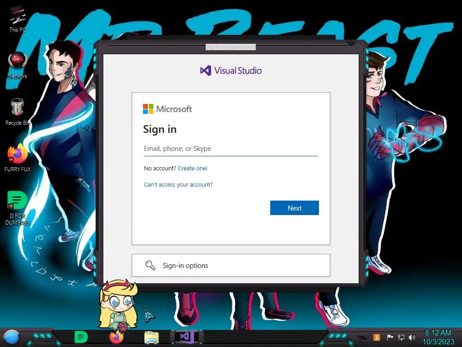Launch D FOR DUMBASS desktop shortcut
This screenshot has height=347, width=462.
18,208
